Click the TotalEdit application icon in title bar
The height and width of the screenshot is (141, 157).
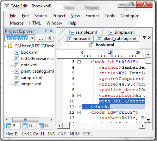click(6, 6)
